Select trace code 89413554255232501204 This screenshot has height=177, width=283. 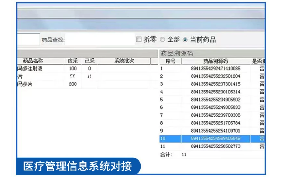pos(215,76)
